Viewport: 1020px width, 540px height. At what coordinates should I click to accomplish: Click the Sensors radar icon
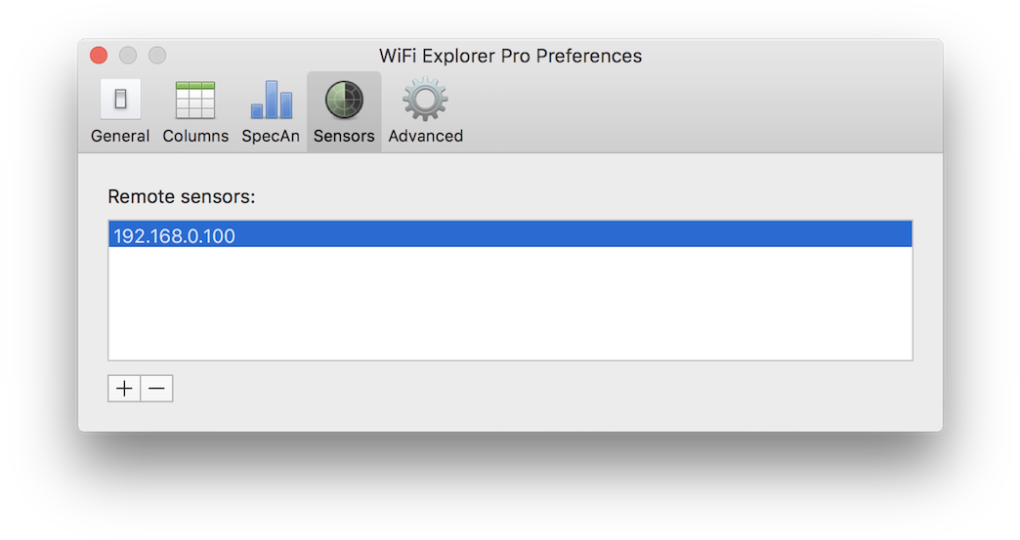tap(344, 100)
